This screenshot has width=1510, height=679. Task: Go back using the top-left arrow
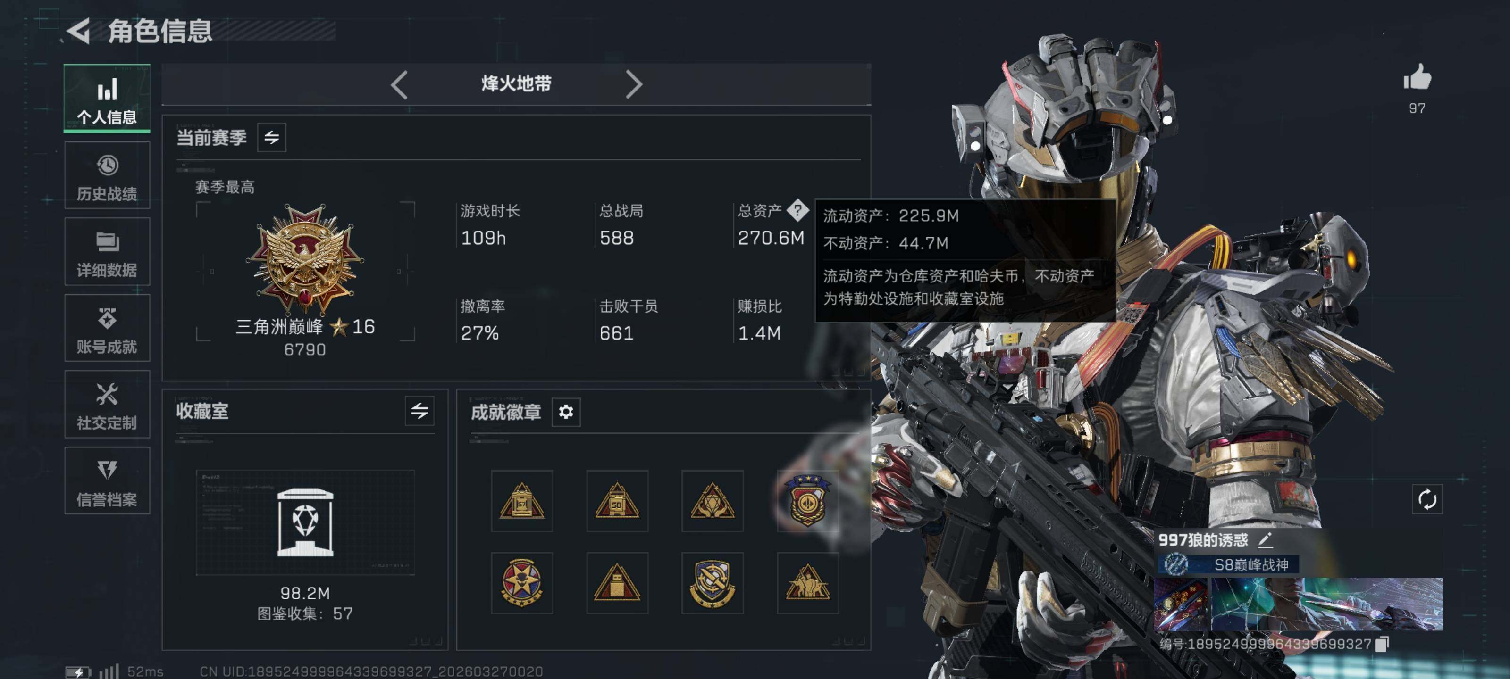(78, 31)
